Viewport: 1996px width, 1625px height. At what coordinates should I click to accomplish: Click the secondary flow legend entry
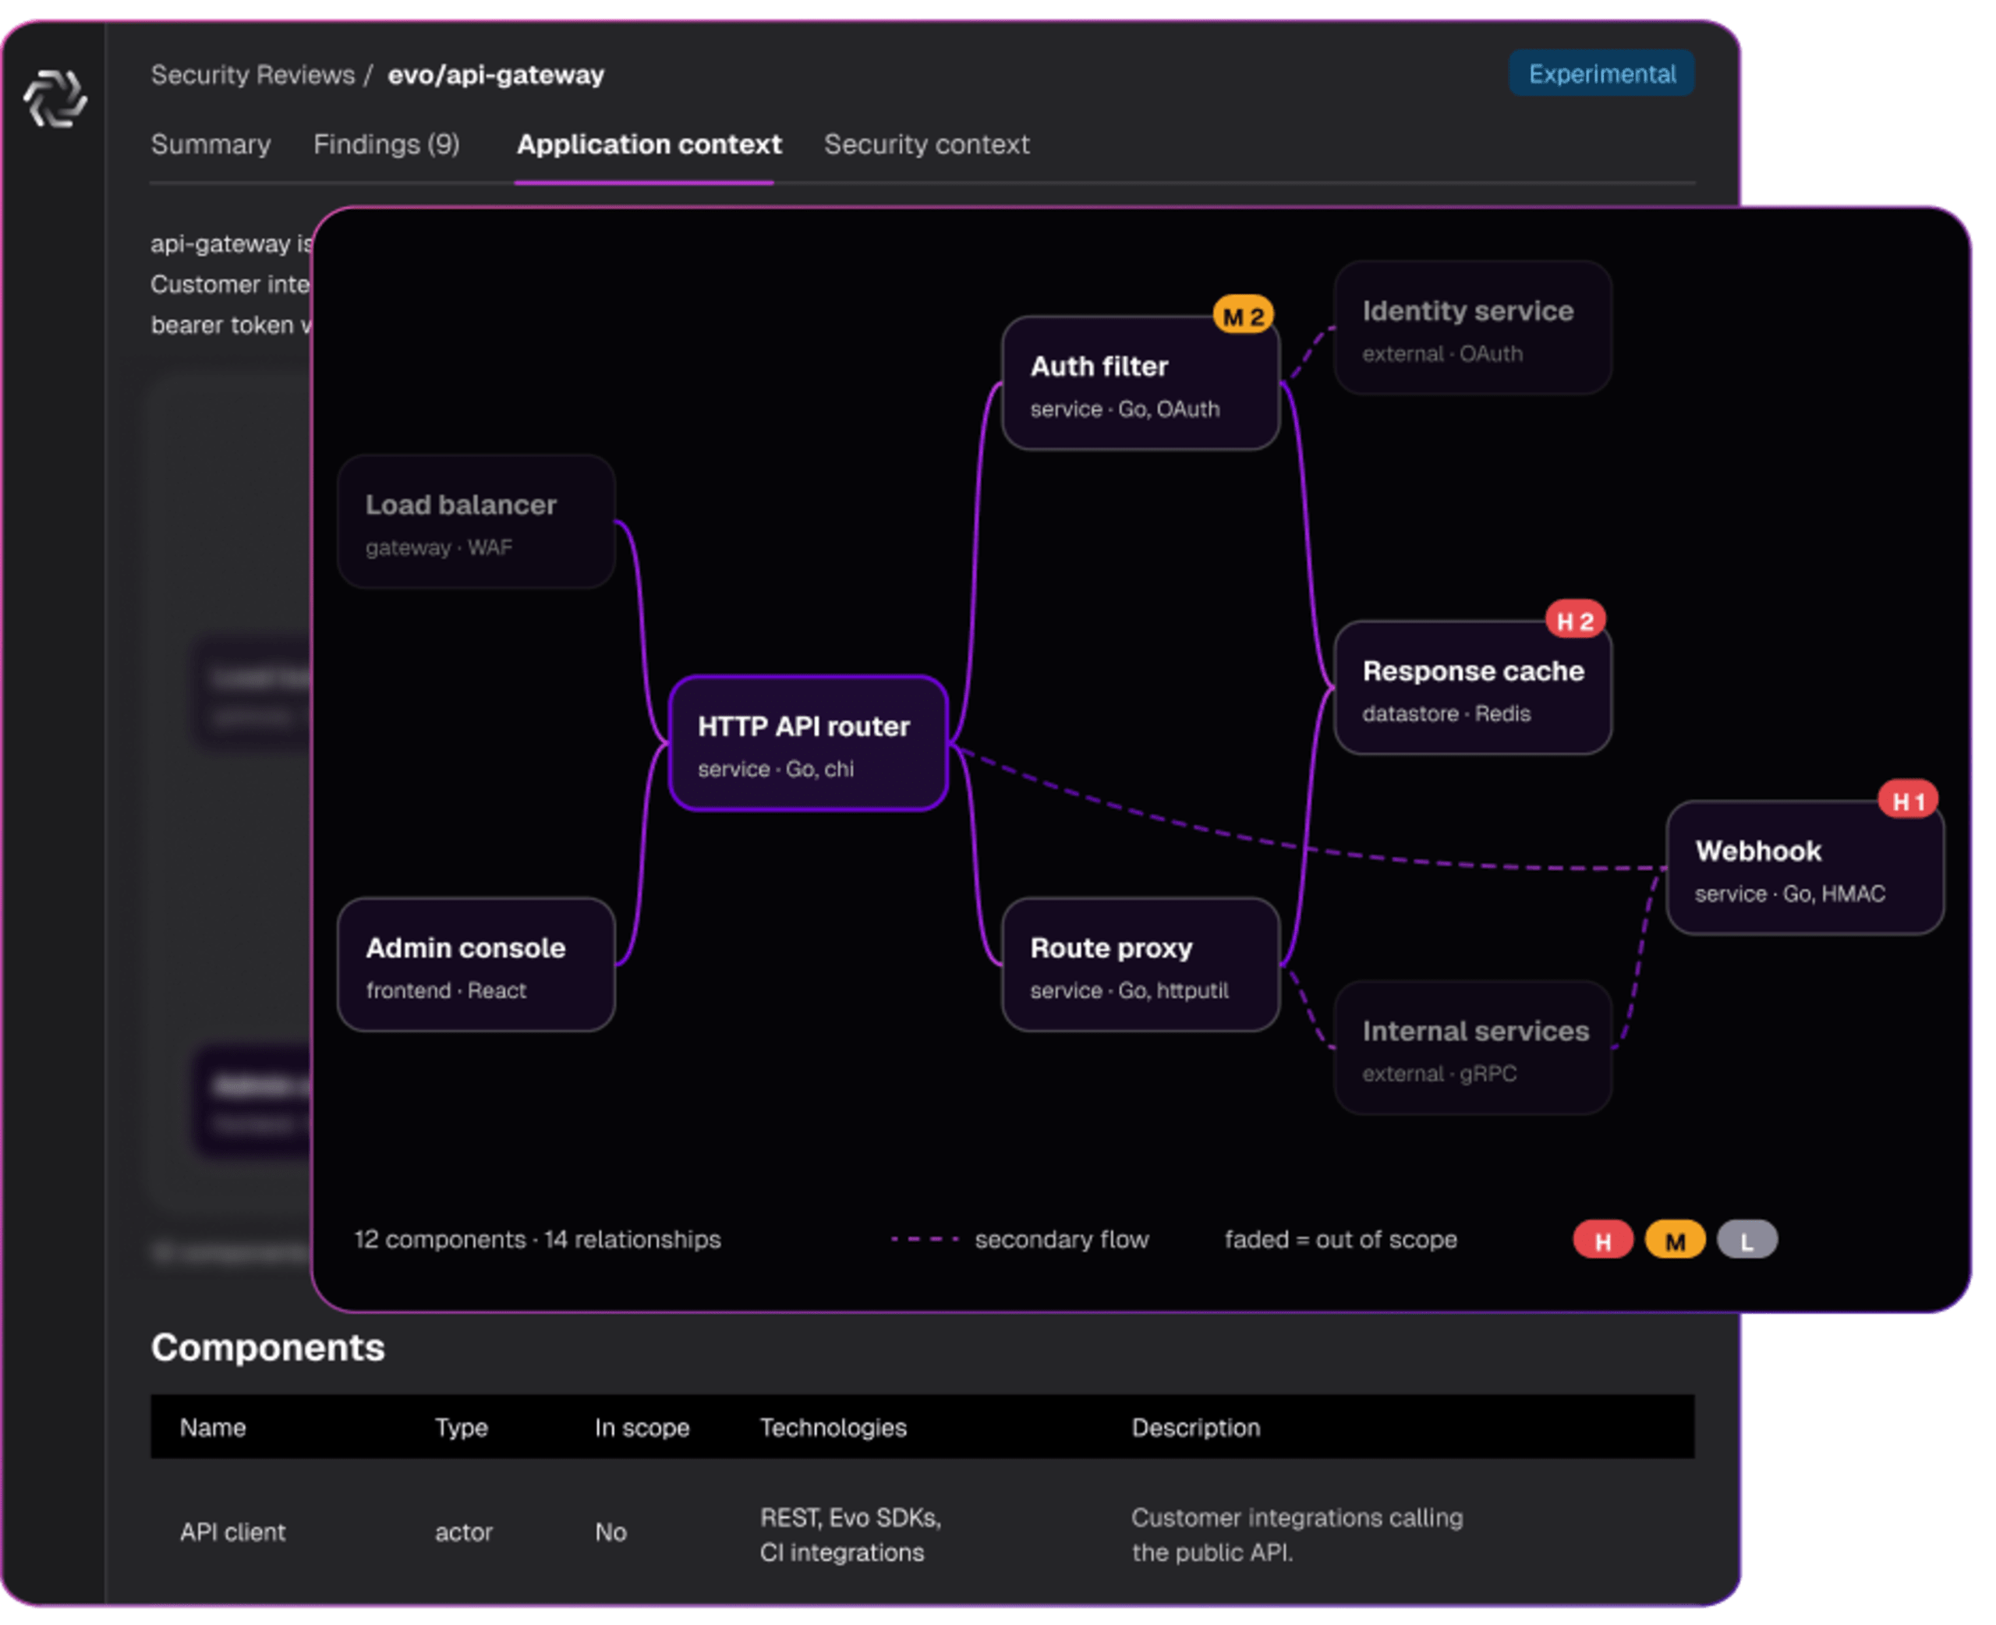click(1020, 1241)
